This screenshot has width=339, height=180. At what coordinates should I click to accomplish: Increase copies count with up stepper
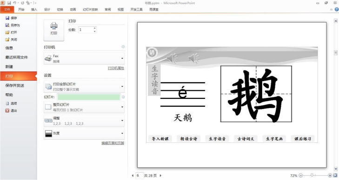point(95,28)
